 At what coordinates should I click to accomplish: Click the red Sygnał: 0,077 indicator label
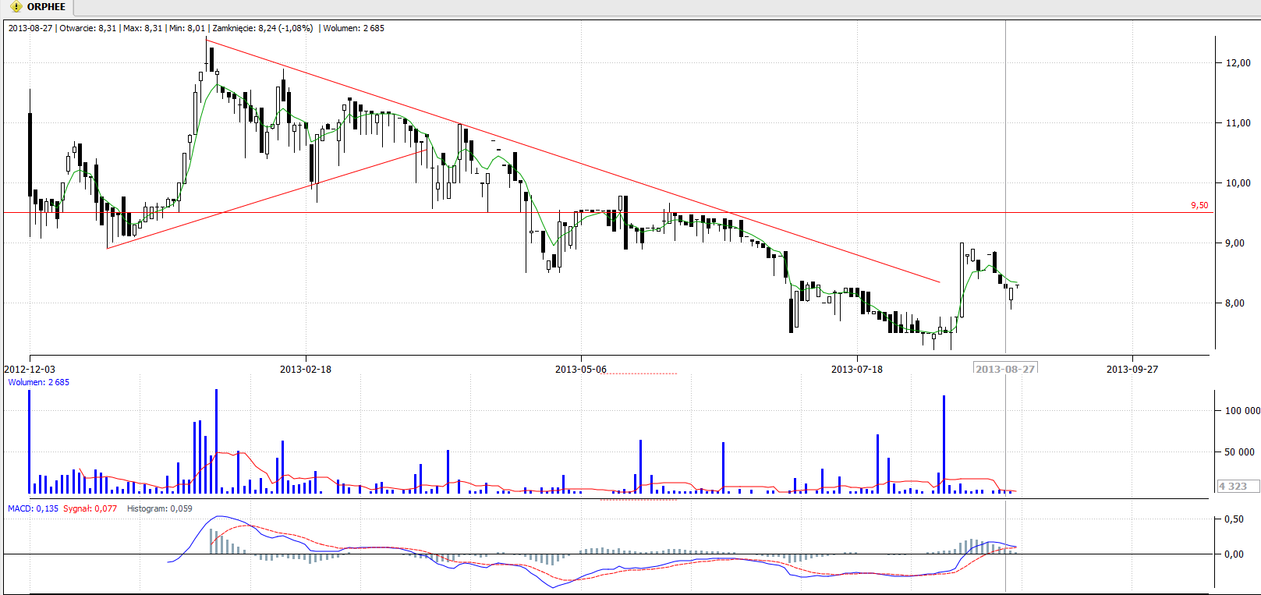pyautogui.click(x=90, y=508)
